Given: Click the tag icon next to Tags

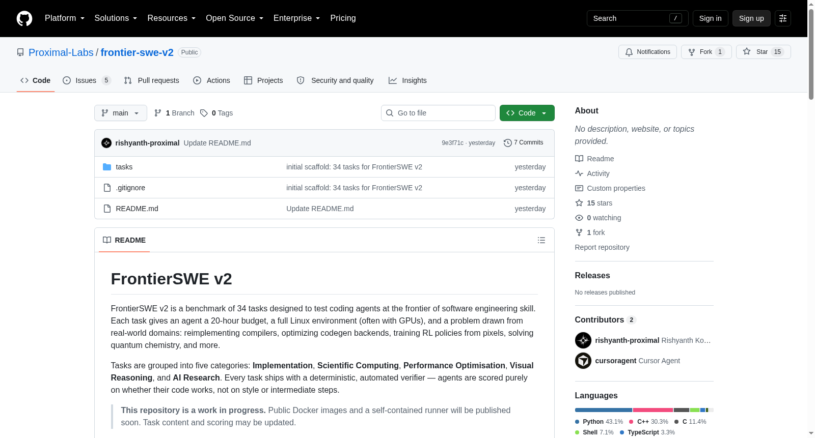Looking at the screenshot, I should [x=204, y=113].
